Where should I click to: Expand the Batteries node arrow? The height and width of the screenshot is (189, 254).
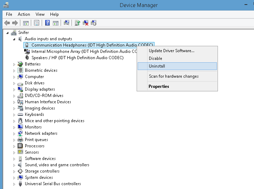pyautogui.click(x=14, y=64)
